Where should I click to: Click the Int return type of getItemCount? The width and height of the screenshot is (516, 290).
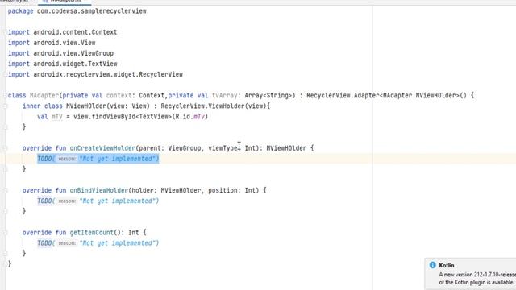133,232
